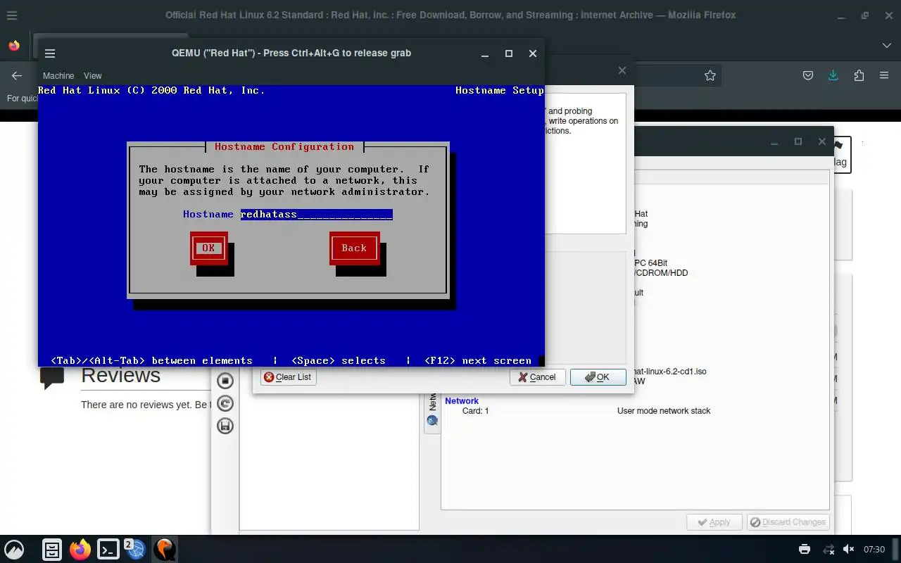Switch to the grouped AQEMU taskbar item

click(136, 549)
